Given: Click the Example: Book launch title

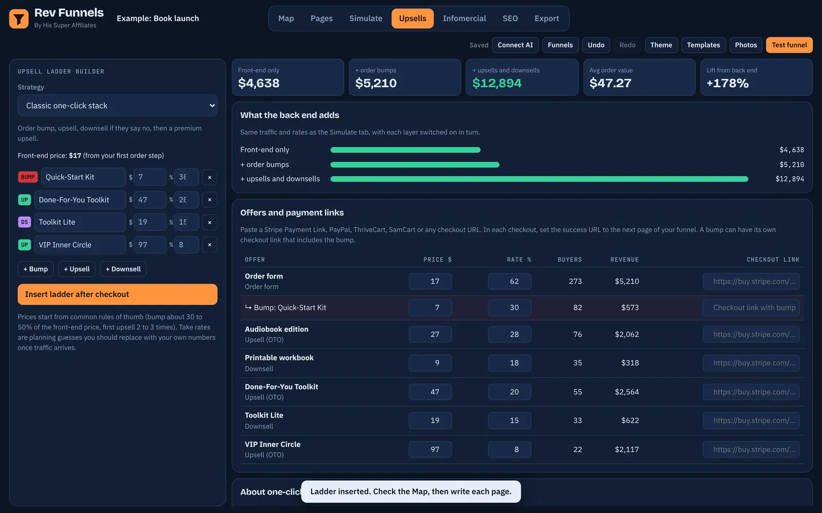Looking at the screenshot, I should (158, 18).
